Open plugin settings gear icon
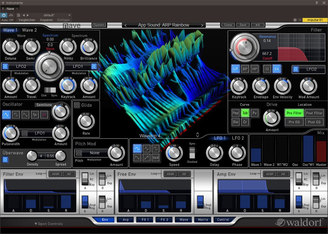 [x=295, y=20]
